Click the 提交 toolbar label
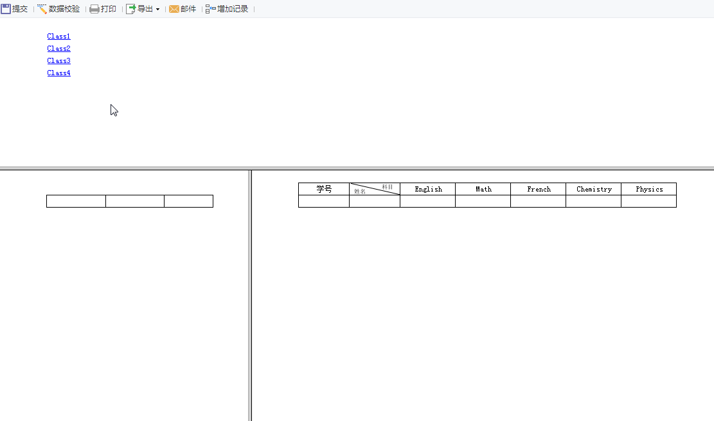This screenshot has width=714, height=421. click(x=19, y=9)
